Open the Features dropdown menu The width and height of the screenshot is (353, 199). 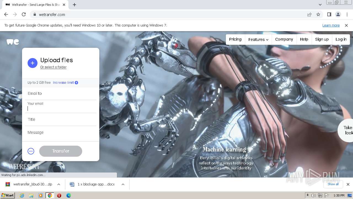point(258,40)
